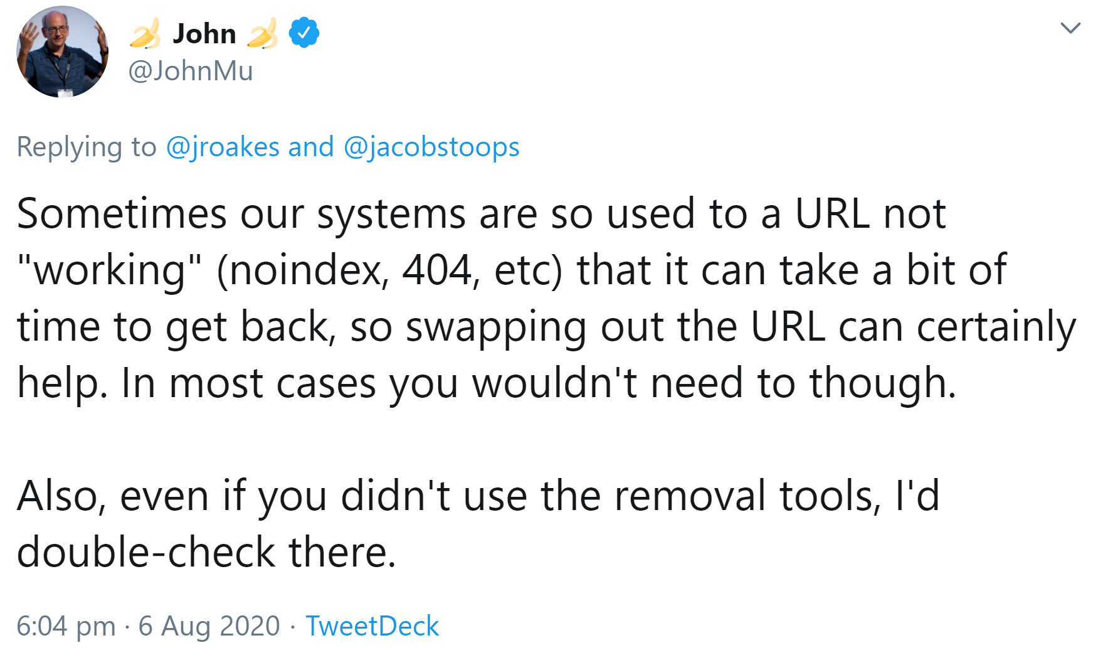Screen dimensions: 1103x665
Task: Click the banana emoji after the name John
Action: pos(263,33)
